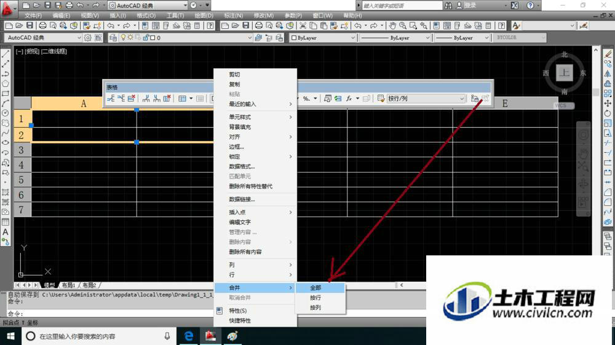
Task: Click the Windows taskbar search box
Action: click(99, 336)
